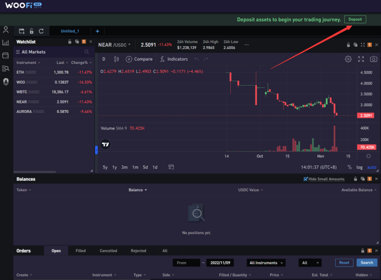Viewport: 381px width, 280px height.
Task: Switch to the All orders tab
Action: click(165, 251)
